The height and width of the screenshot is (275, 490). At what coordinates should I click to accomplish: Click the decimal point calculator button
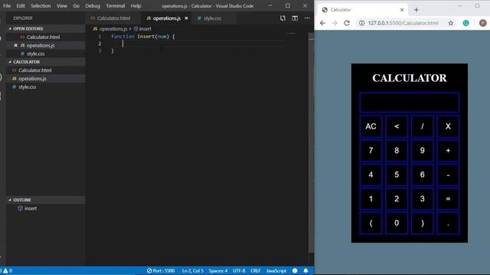pyautogui.click(x=448, y=223)
